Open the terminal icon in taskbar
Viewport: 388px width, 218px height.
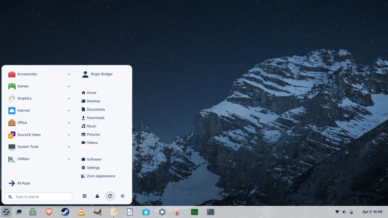(x=210, y=212)
